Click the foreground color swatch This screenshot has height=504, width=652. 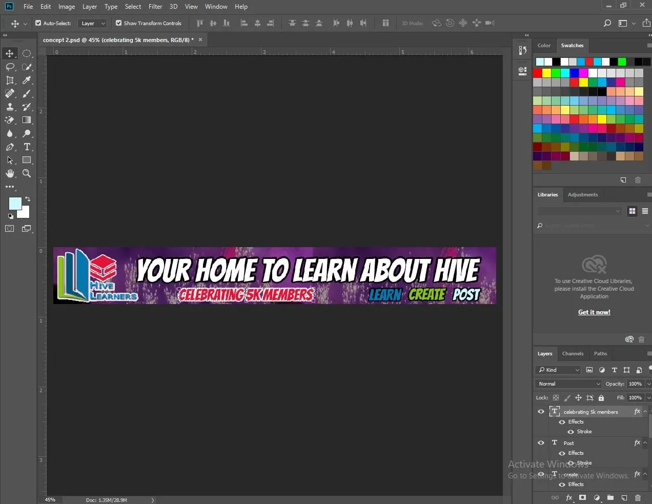[15, 203]
